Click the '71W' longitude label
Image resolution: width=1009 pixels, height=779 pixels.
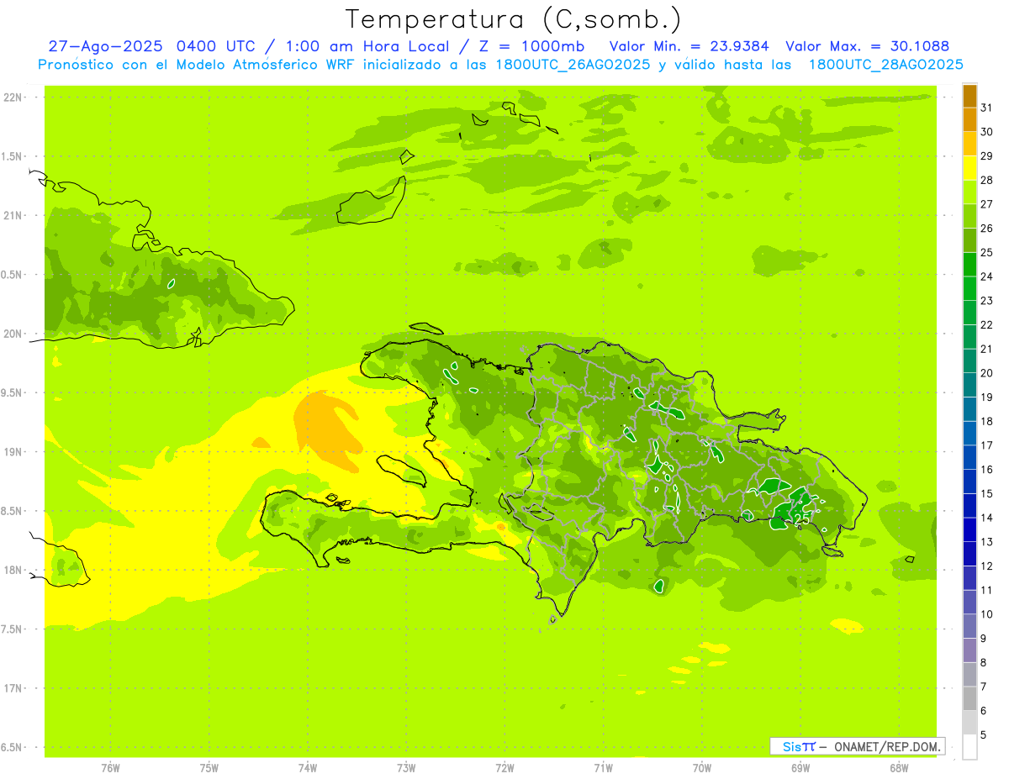pos(603,768)
